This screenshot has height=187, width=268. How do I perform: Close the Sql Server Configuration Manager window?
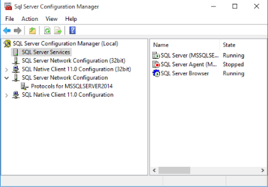pos(257,7)
